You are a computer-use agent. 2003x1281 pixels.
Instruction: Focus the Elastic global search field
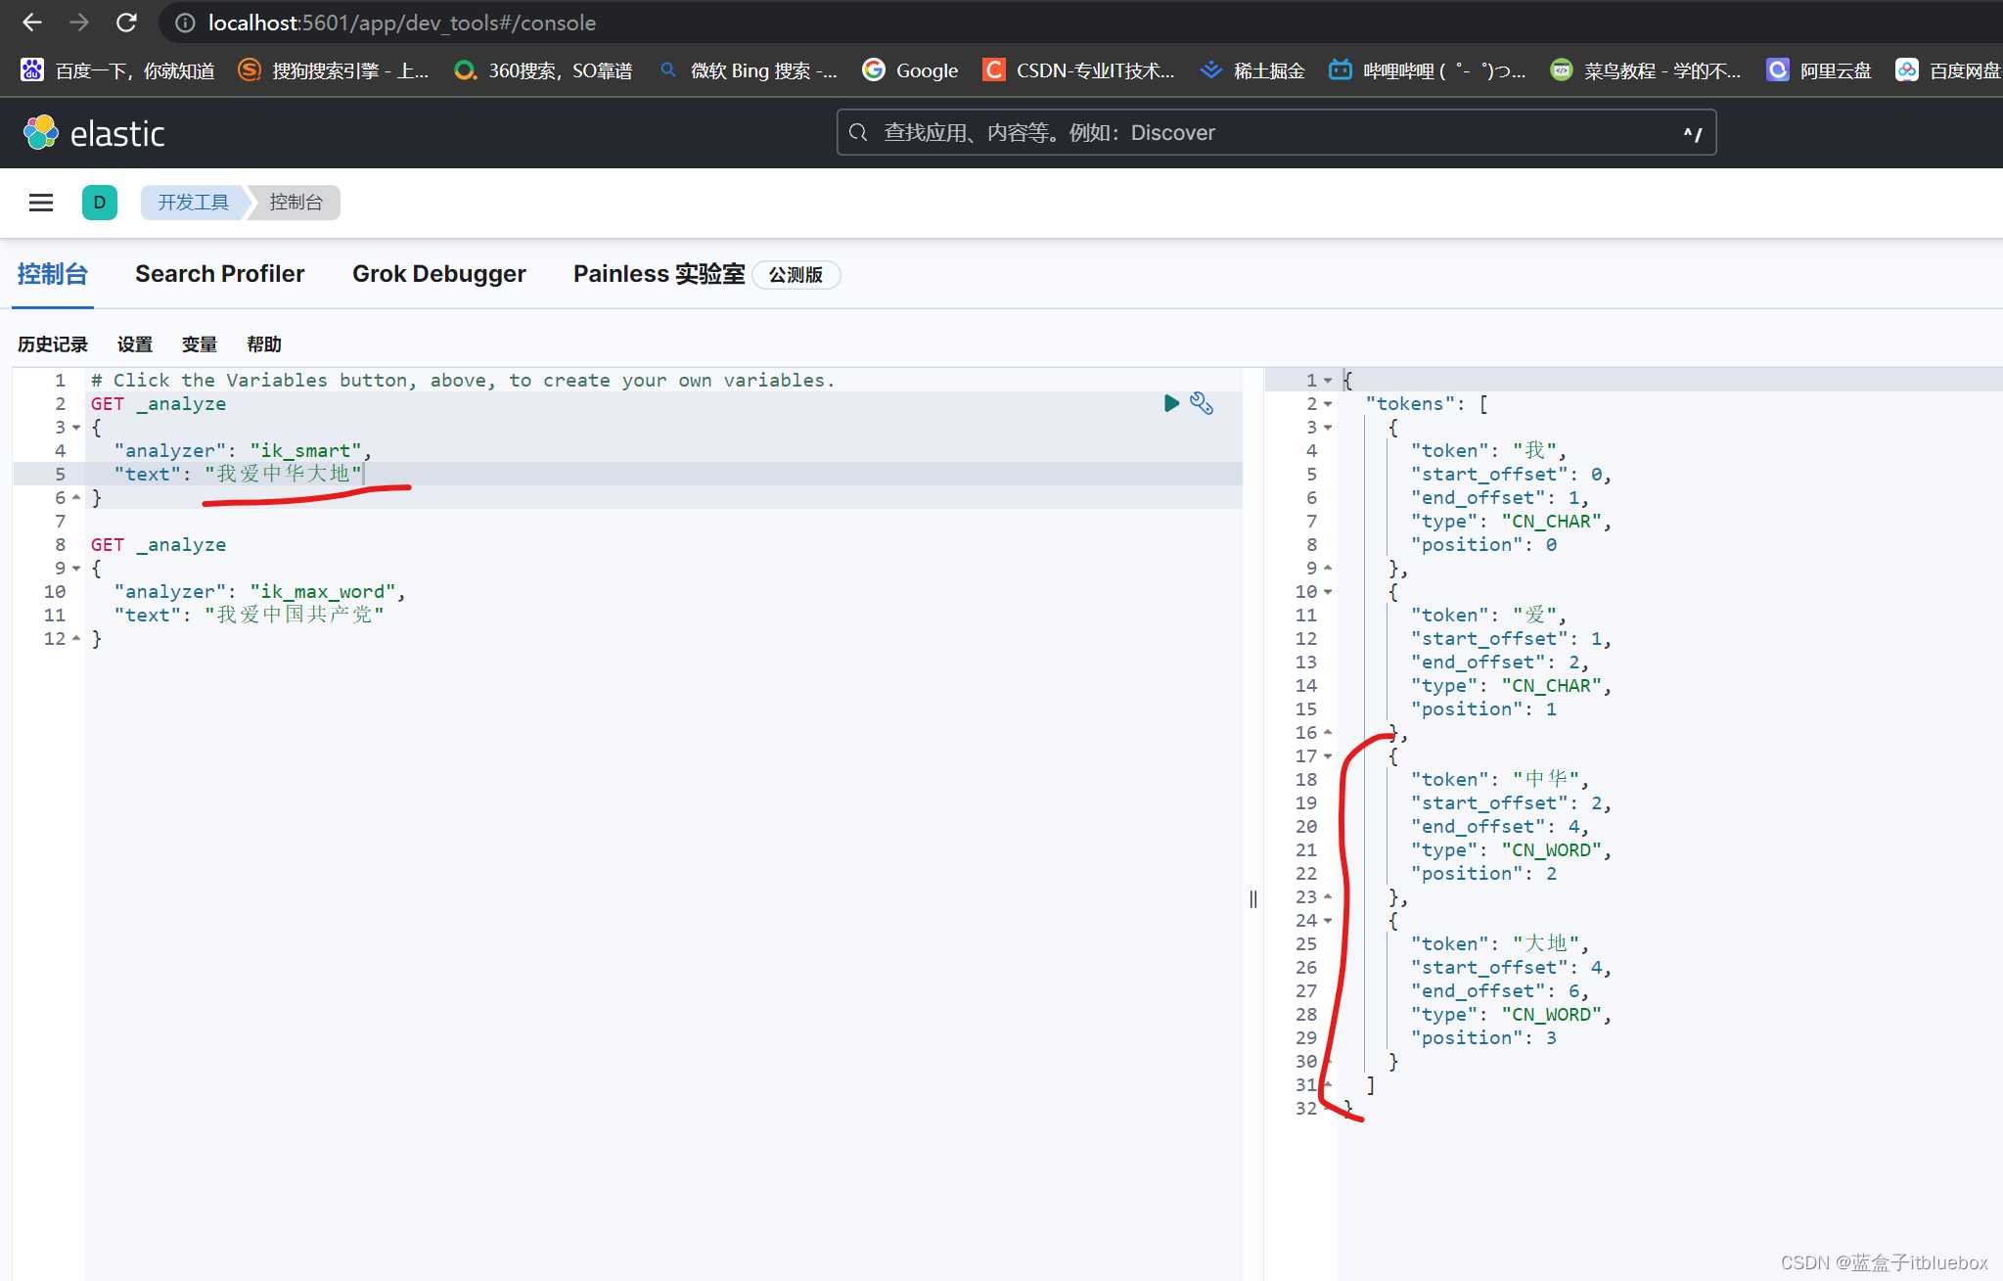coord(1272,133)
